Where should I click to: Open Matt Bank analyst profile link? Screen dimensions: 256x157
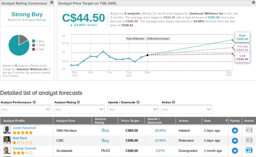tap(20, 138)
